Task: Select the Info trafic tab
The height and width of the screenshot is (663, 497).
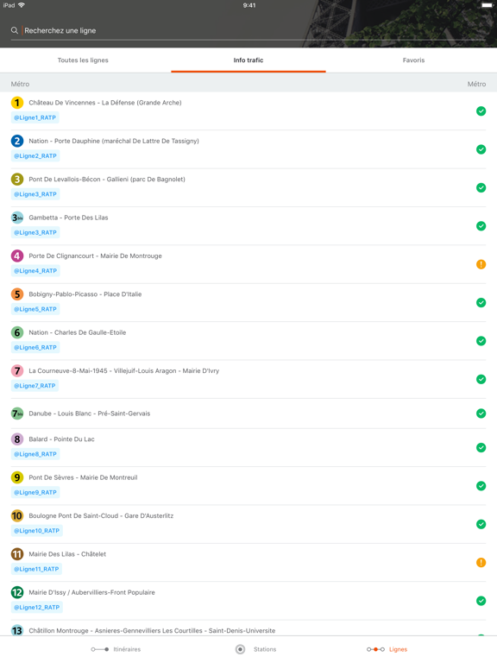Action: (248, 60)
